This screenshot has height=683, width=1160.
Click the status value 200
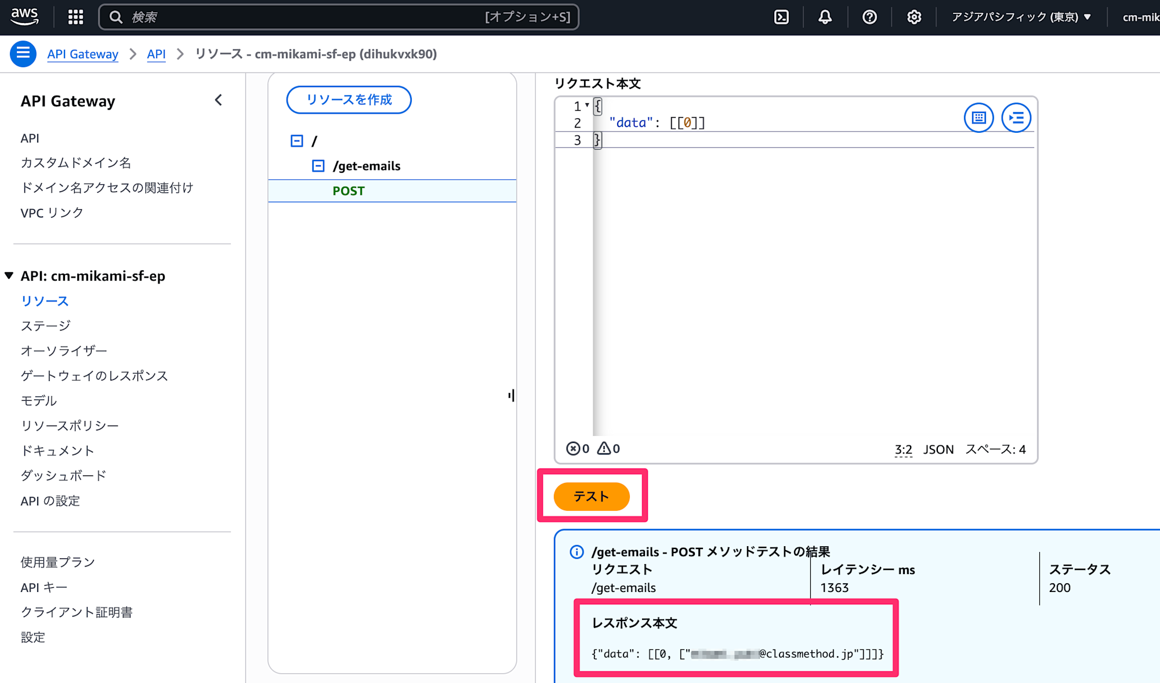pos(1060,587)
